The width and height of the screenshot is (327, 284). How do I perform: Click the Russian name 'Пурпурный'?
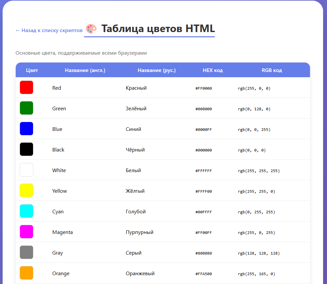(140, 232)
